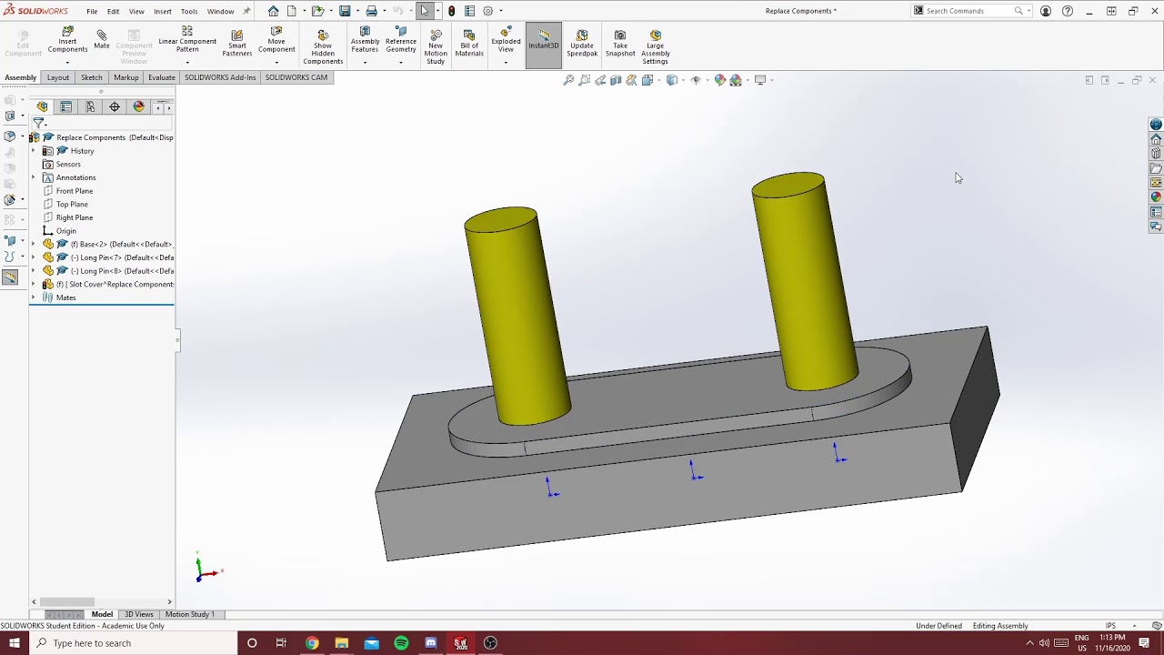
Task: Open Bill of Materials
Action: (x=469, y=44)
